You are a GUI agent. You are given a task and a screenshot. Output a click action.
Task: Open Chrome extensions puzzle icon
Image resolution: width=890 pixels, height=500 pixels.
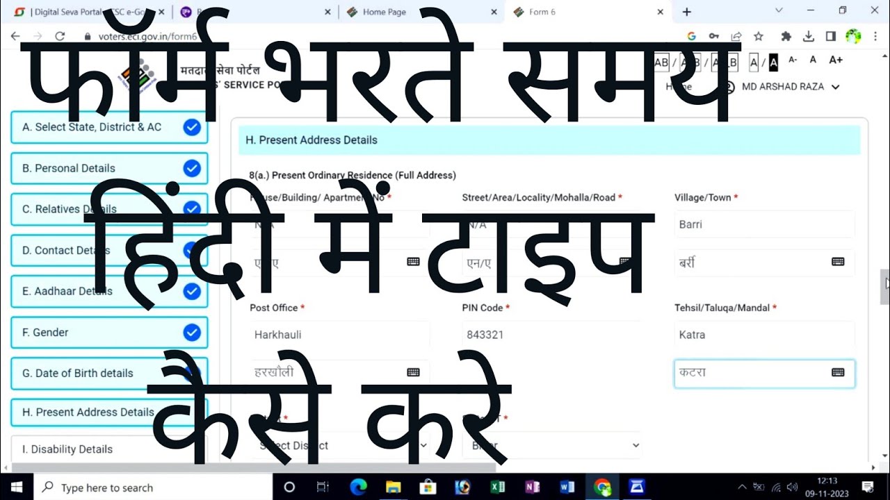click(786, 36)
